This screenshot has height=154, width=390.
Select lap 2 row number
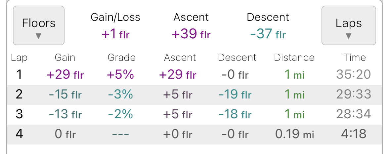coord(19,94)
